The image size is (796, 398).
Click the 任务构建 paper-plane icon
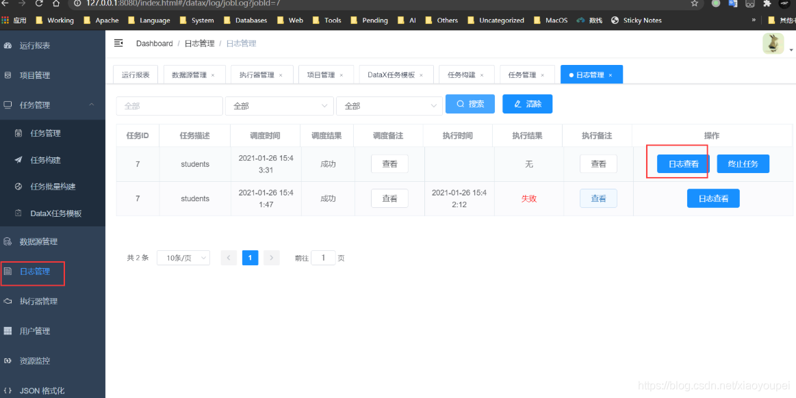tap(18, 160)
